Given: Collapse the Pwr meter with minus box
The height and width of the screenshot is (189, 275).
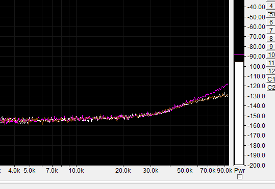Looking at the screenshot, I should (240, 177).
